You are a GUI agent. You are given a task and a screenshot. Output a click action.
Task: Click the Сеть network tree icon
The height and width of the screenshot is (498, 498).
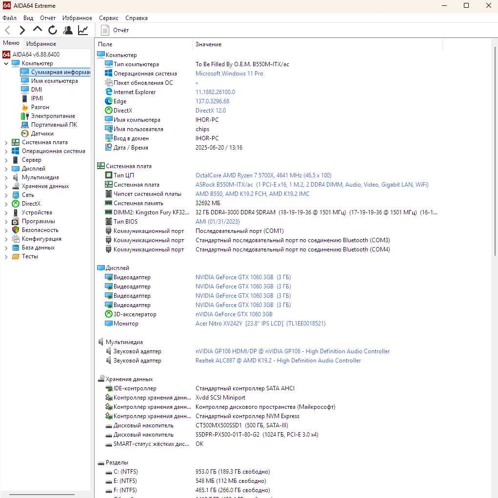point(16,195)
